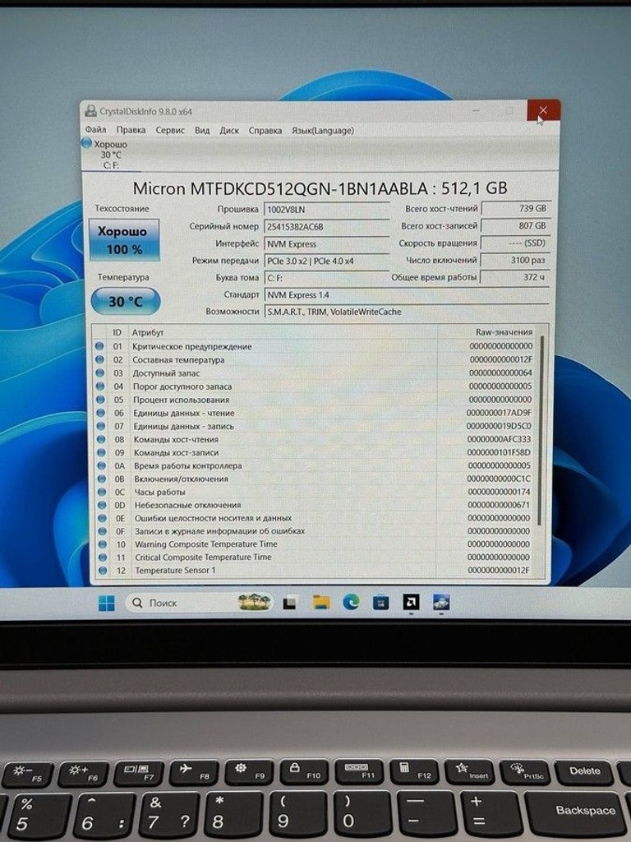Select row 07 Единицы данных - запись
This screenshot has width=631, height=842.
316,426
